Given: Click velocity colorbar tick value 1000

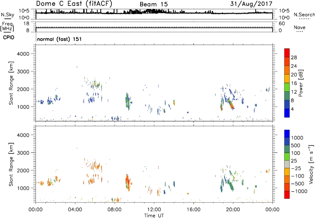Looking at the screenshot, I should (x=297, y=138).
